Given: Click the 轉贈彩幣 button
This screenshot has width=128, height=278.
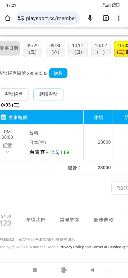Looking at the screenshot, I should pos(48,95).
